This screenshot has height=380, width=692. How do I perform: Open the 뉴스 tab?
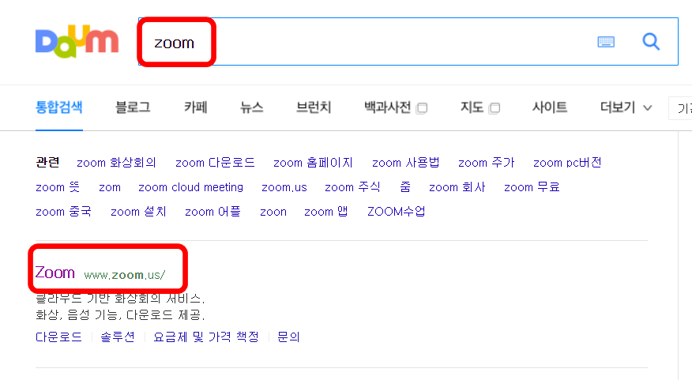(x=251, y=107)
